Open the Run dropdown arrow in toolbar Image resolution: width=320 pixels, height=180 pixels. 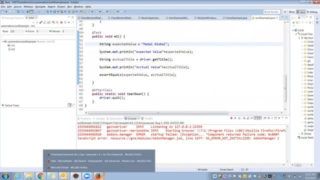(x=58, y=12)
